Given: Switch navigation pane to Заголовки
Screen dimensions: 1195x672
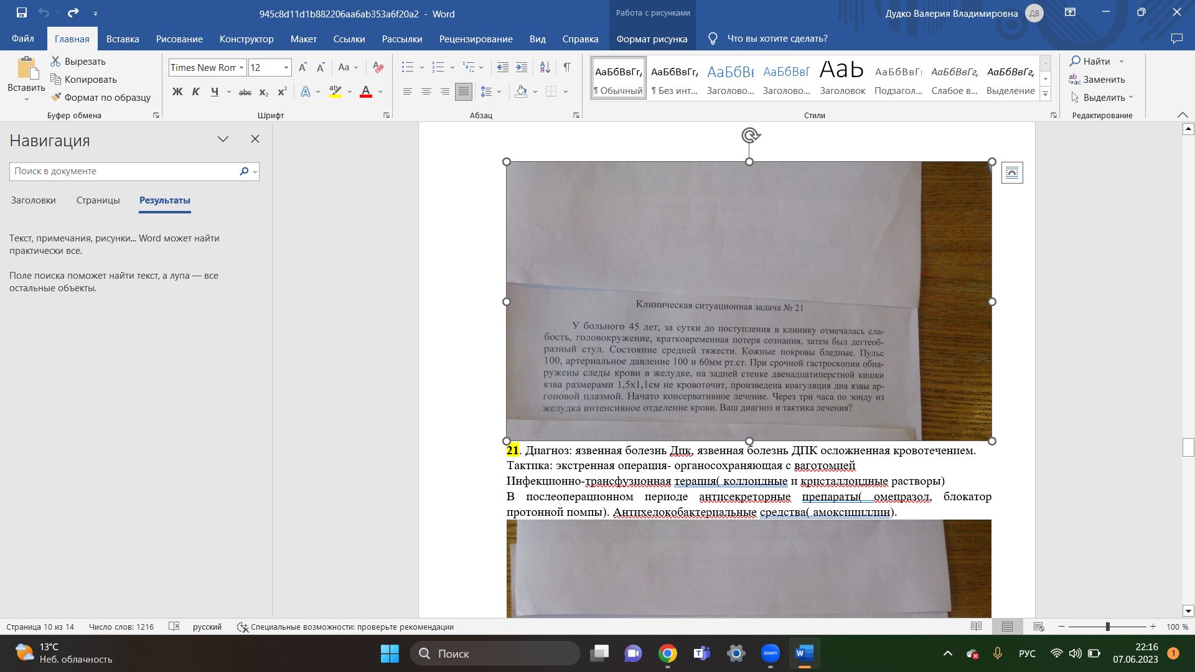Looking at the screenshot, I should coord(34,200).
